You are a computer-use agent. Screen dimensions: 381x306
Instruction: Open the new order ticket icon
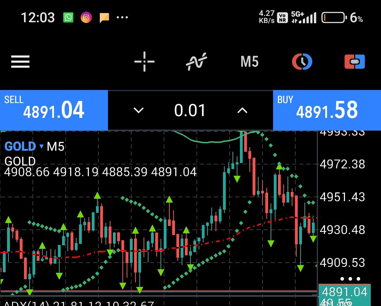click(355, 62)
